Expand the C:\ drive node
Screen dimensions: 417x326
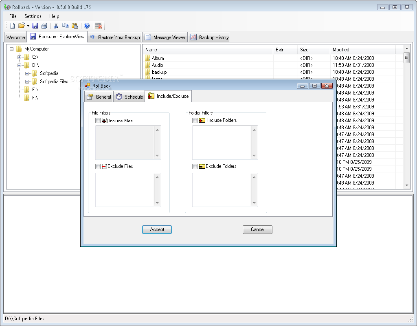click(x=19, y=57)
